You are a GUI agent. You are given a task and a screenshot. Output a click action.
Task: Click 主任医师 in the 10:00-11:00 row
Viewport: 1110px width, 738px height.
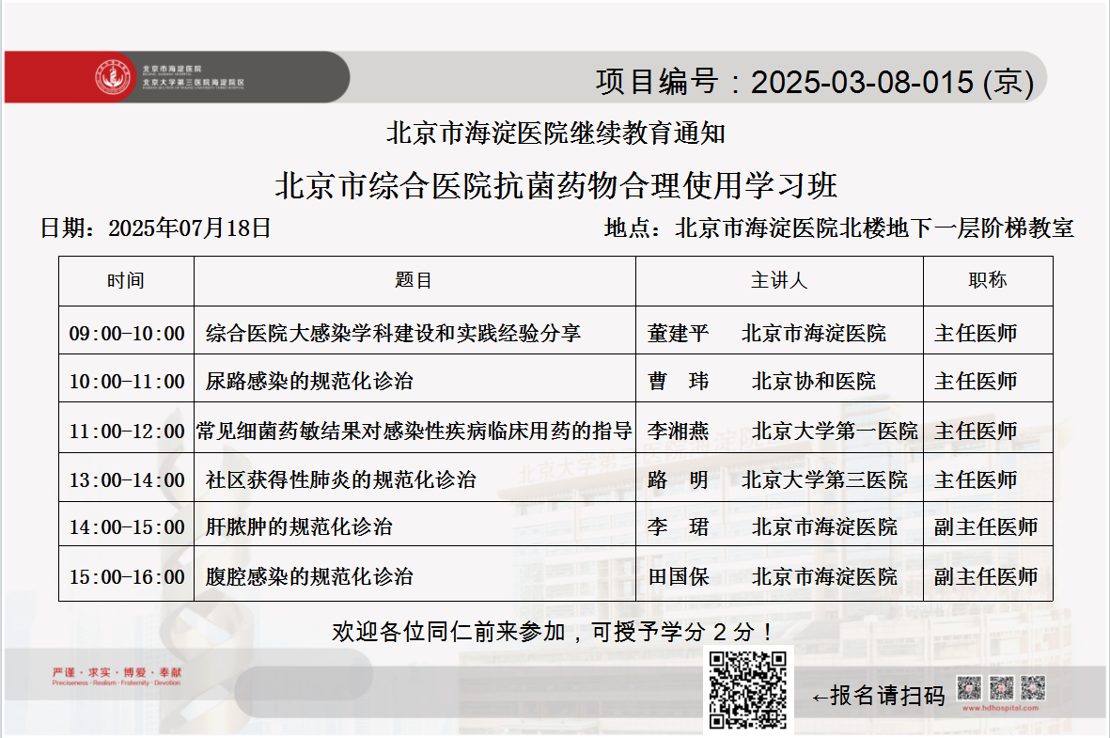click(x=976, y=382)
